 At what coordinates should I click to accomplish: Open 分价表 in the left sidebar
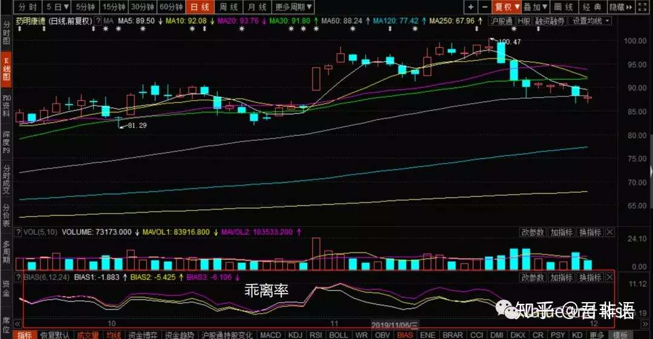coord(6,215)
